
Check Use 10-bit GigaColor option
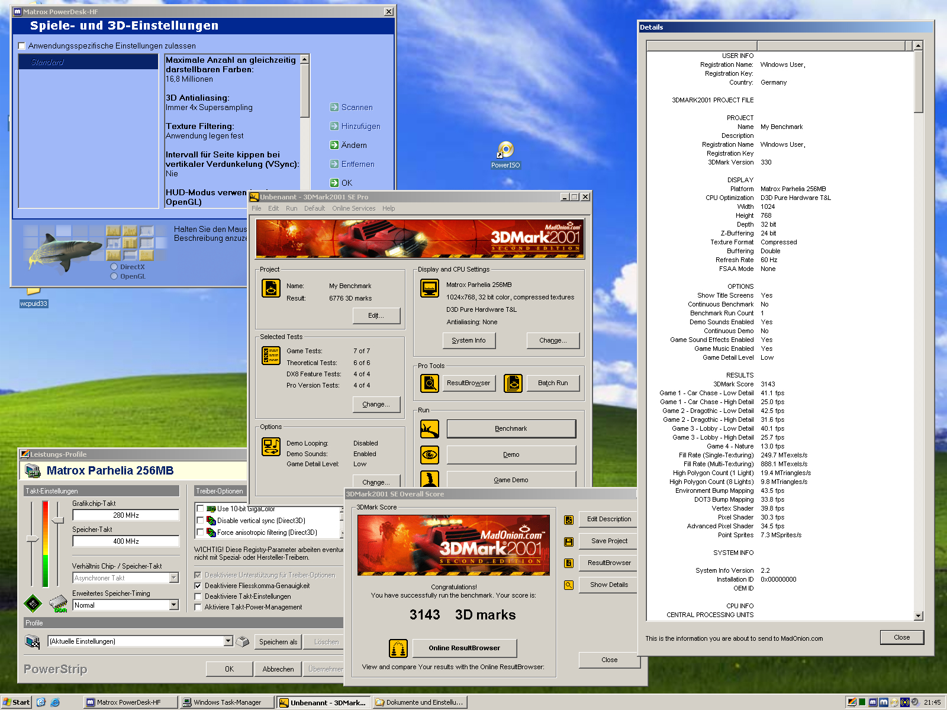point(200,509)
